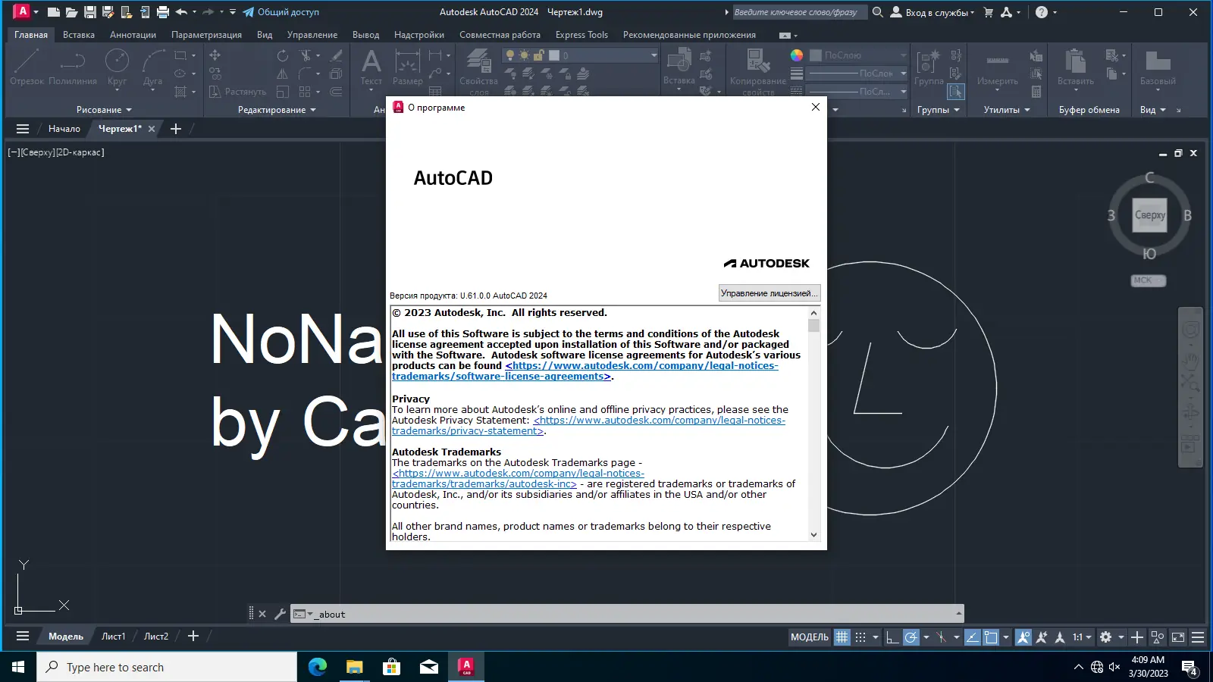The height and width of the screenshot is (682, 1213).
Task: Click the Open file icon in quick access toolbar
Action: coord(71,12)
